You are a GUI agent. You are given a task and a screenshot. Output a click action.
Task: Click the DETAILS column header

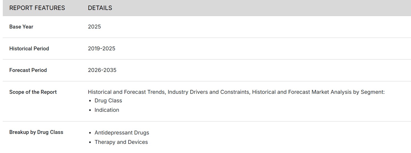point(100,8)
